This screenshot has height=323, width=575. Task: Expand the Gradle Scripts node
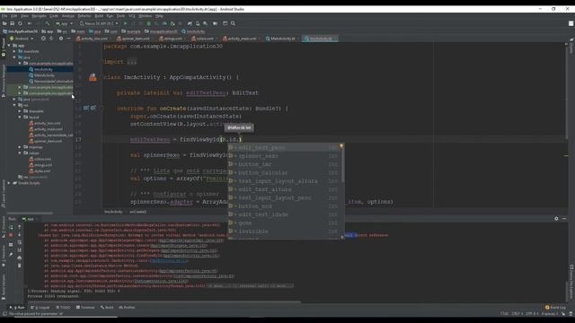click(9, 183)
